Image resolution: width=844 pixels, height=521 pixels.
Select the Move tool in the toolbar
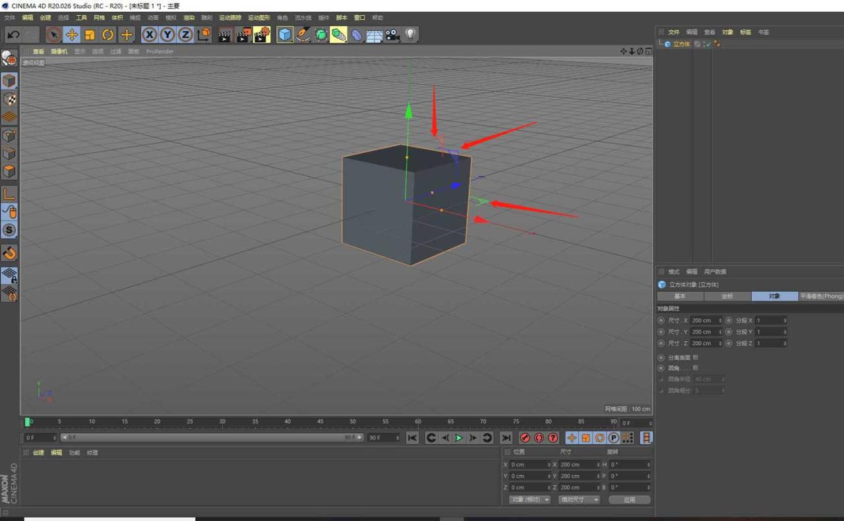[71, 35]
